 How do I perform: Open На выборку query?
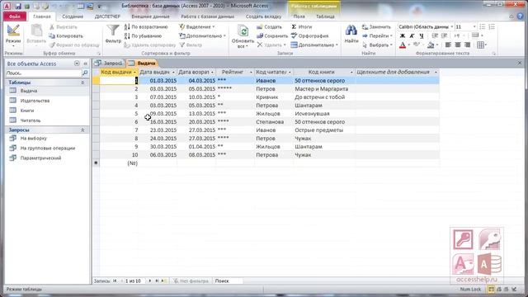point(33,139)
